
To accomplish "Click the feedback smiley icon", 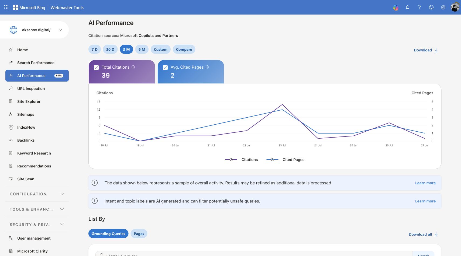I will 431,8.
